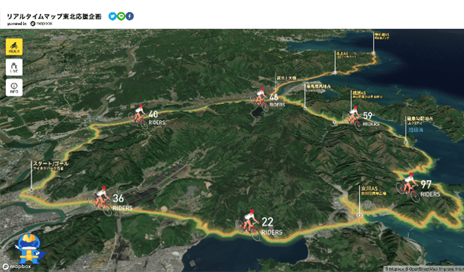Click the cyclist icon with 36 riders

click(101, 197)
